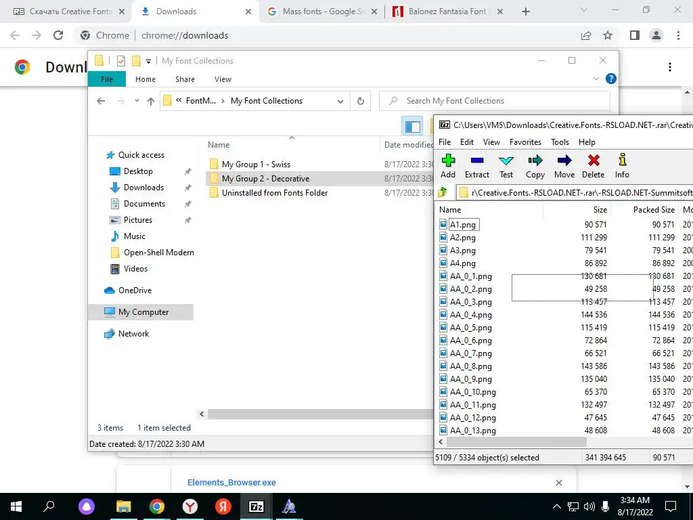Select Network in navigation pane
The width and height of the screenshot is (693, 520).
pyautogui.click(x=133, y=334)
